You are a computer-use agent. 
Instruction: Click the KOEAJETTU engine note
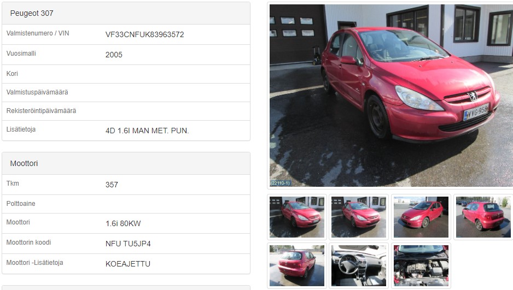point(128,264)
